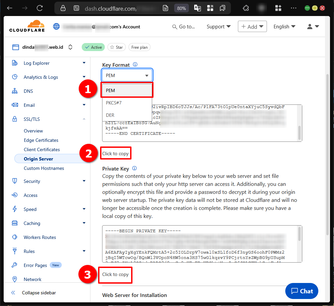Click to copy the private key
Image resolution: width=334 pixels, height=306 pixels.
click(115, 274)
